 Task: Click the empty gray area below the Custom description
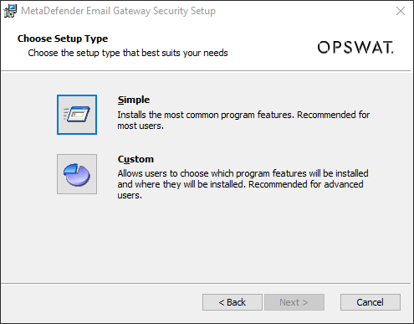click(x=206, y=240)
